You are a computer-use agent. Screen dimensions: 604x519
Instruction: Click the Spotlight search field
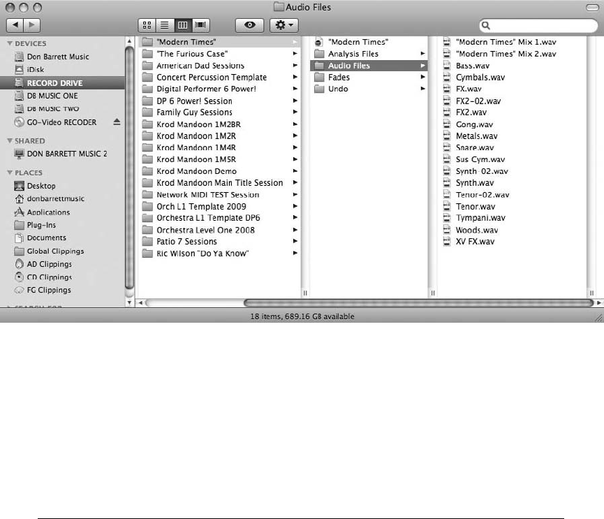(x=538, y=25)
